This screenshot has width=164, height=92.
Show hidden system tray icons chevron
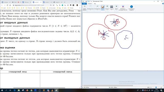(141, 90)
